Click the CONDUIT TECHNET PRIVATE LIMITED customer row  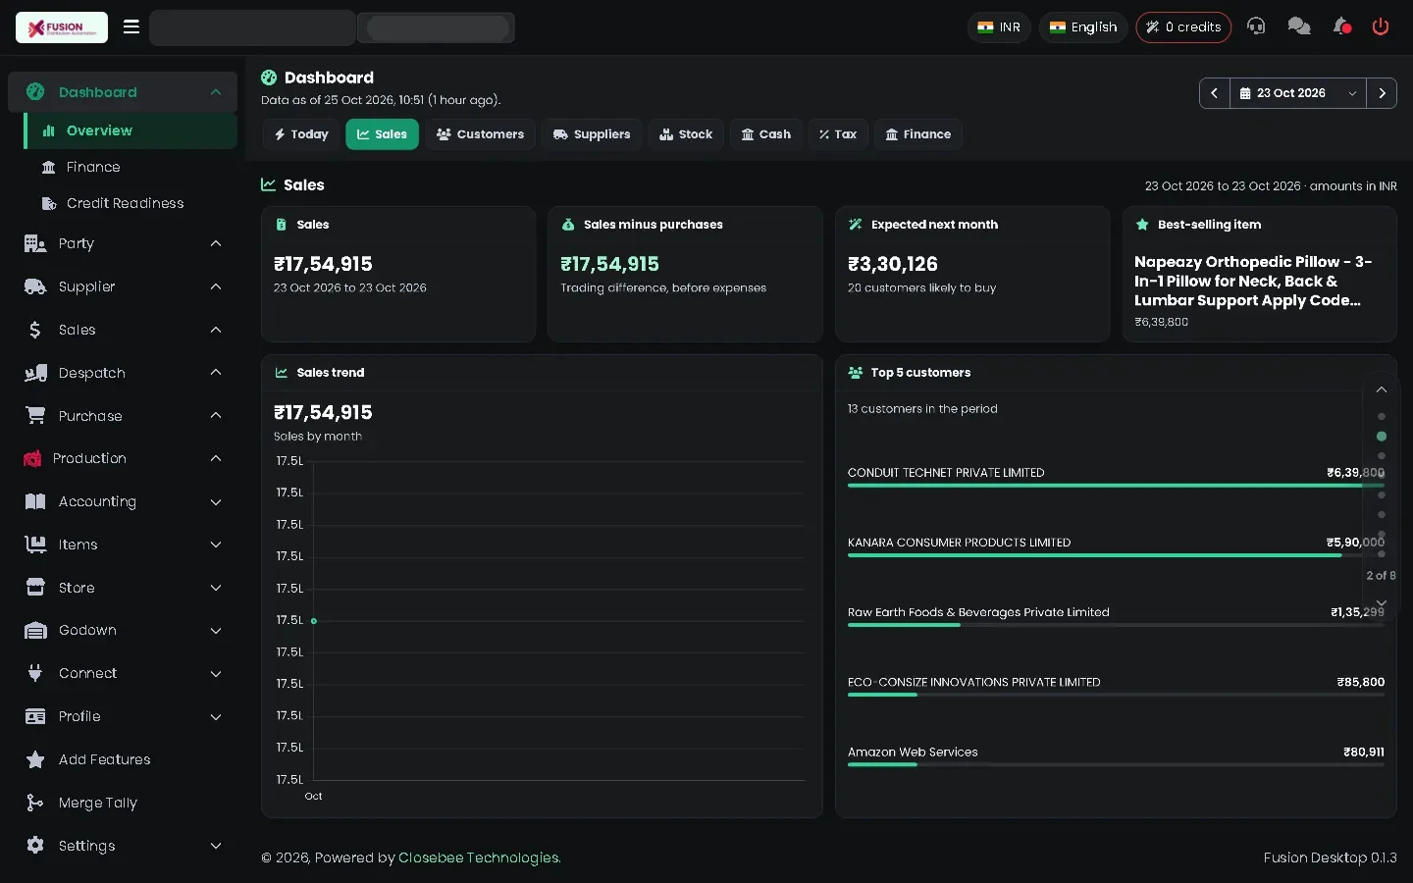click(x=1116, y=476)
